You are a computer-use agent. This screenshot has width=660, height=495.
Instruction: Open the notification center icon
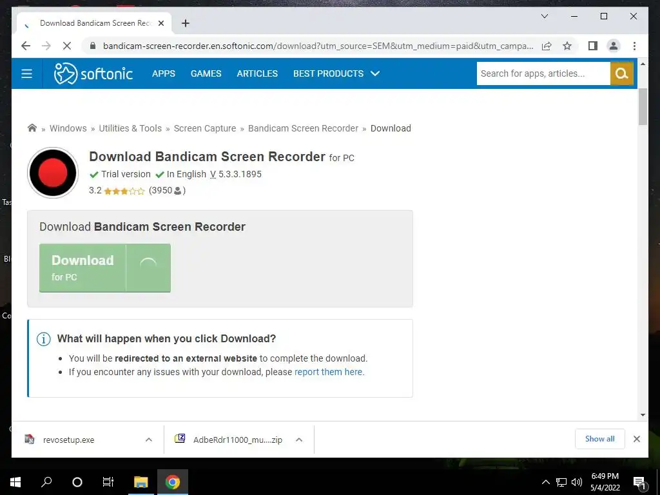639,482
